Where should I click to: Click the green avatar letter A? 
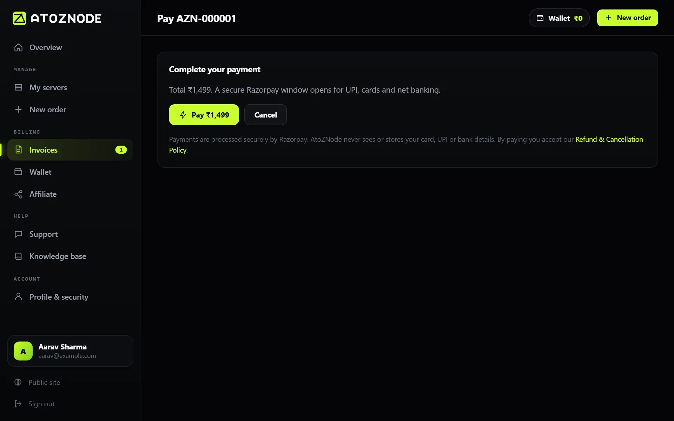pos(23,351)
